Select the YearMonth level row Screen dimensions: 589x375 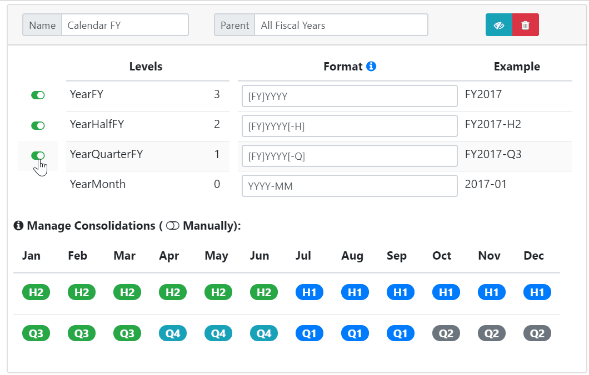147,185
